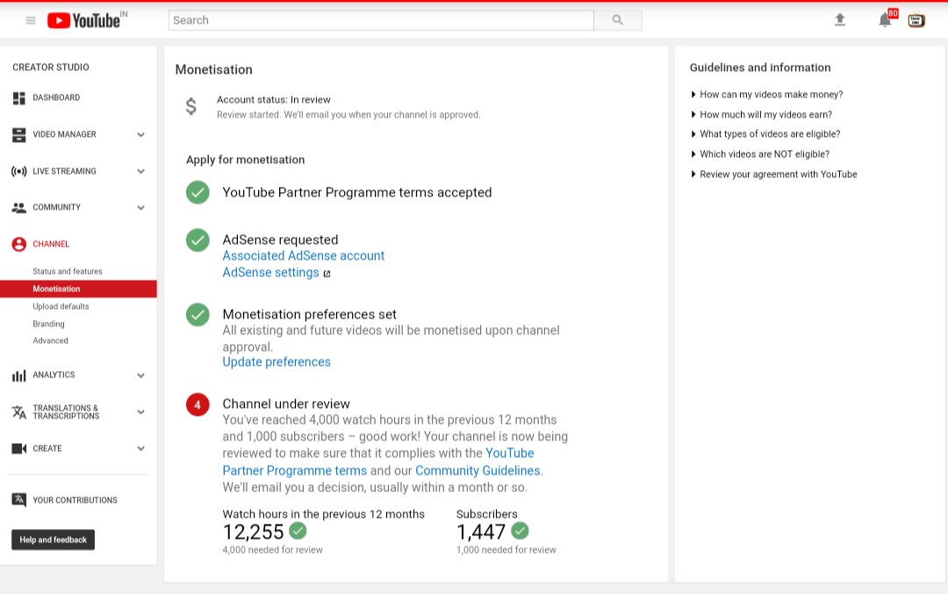Screen dimensions: 948x594
Task: Click the Live Streaming broadcast icon
Action: 18,172
